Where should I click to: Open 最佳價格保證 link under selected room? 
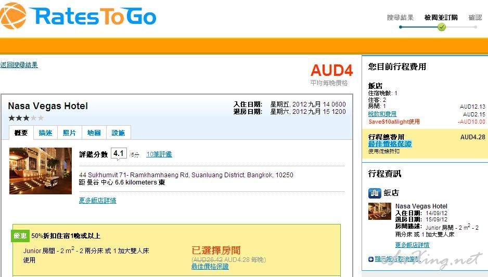(x=210, y=267)
